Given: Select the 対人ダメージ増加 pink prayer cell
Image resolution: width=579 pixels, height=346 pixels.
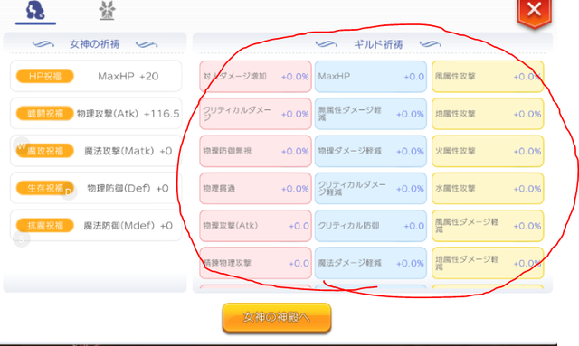Looking at the screenshot, I should [255, 77].
